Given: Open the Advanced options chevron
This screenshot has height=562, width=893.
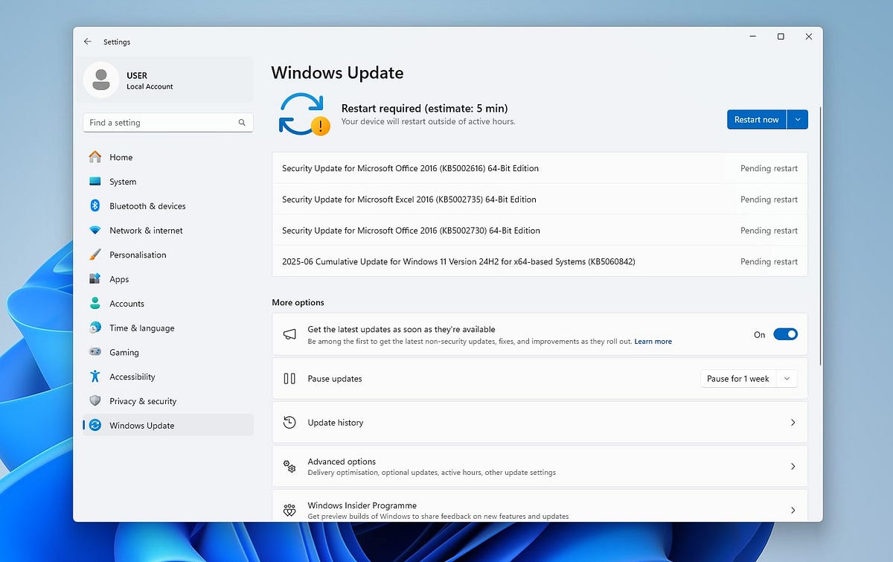Looking at the screenshot, I should point(793,467).
